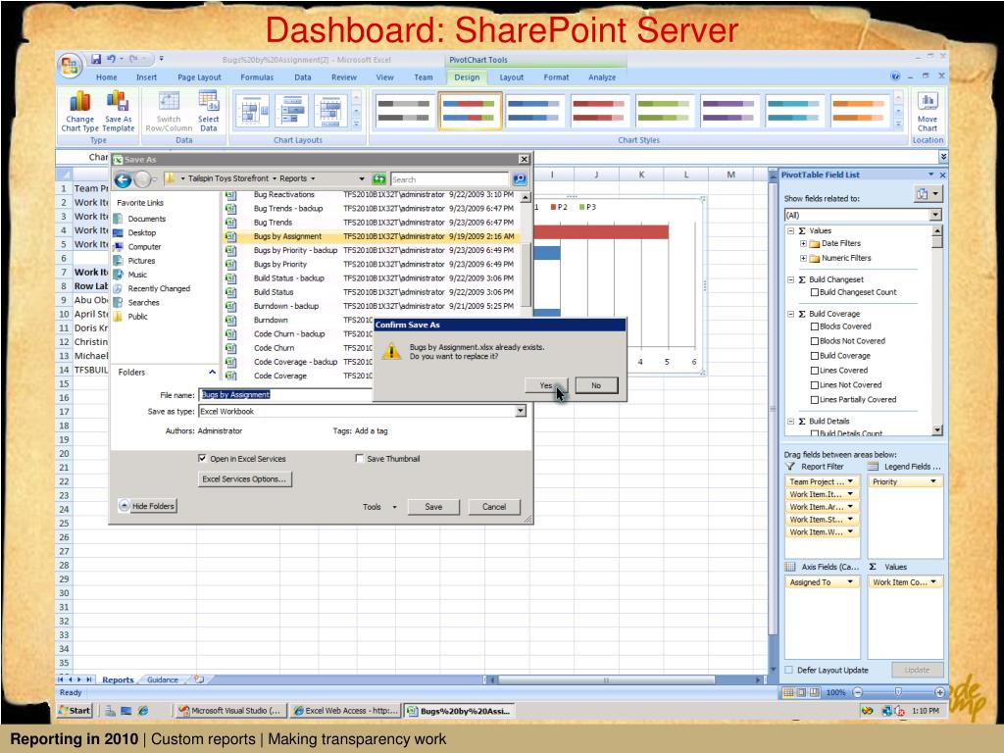
Task: Click No in Confirm Save As dialog
Action: coord(596,385)
